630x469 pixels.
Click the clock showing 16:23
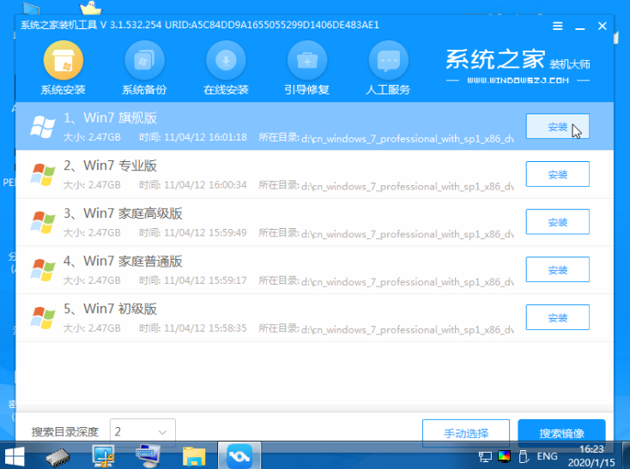pos(591,449)
